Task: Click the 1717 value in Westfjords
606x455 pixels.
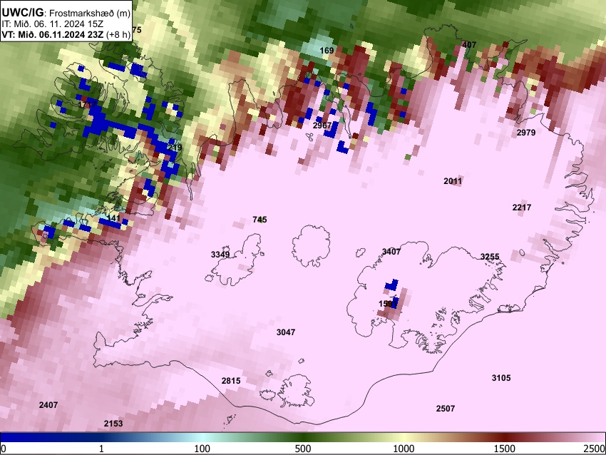Action: [x=87, y=105]
